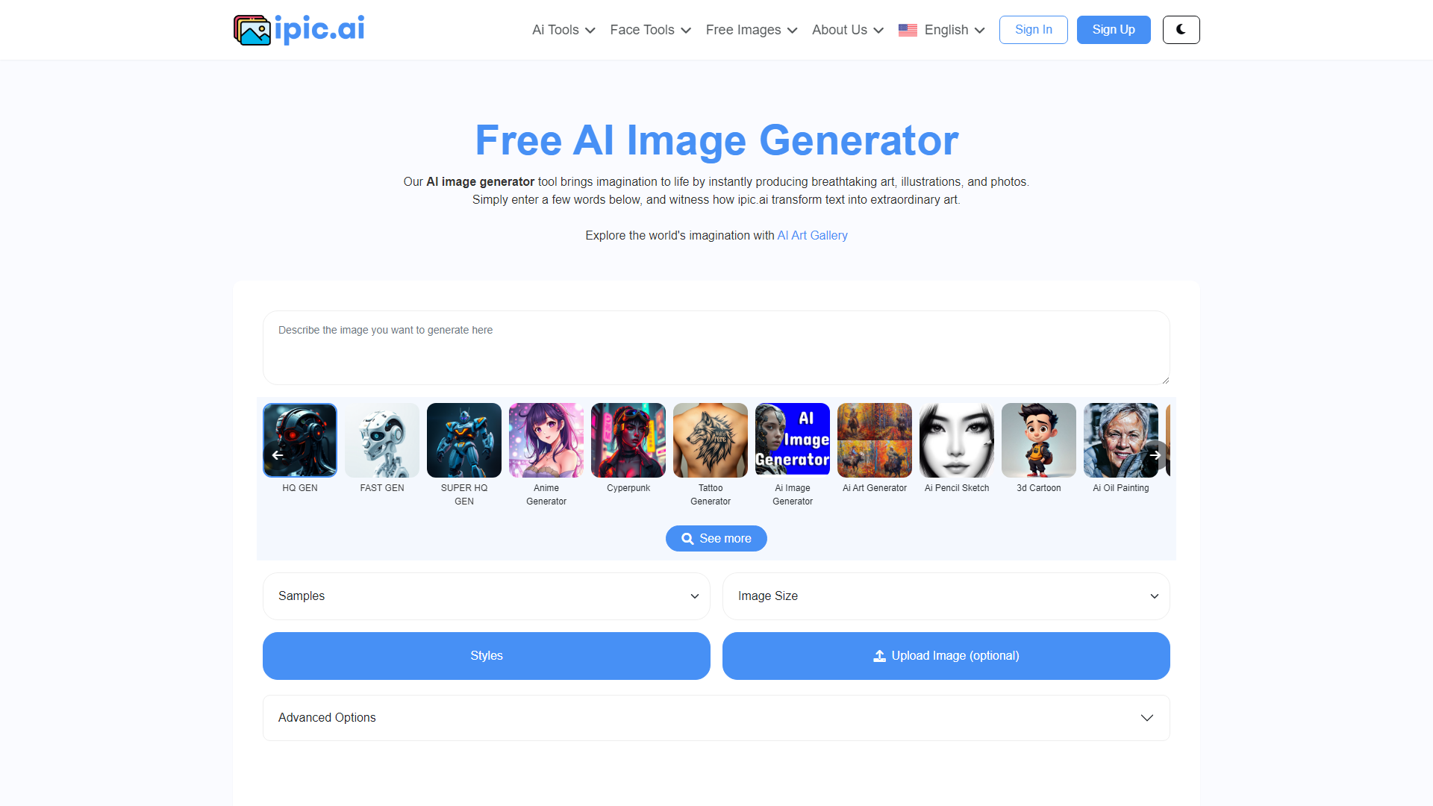
Task: Select the AI Art Generator style icon
Action: point(874,439)
